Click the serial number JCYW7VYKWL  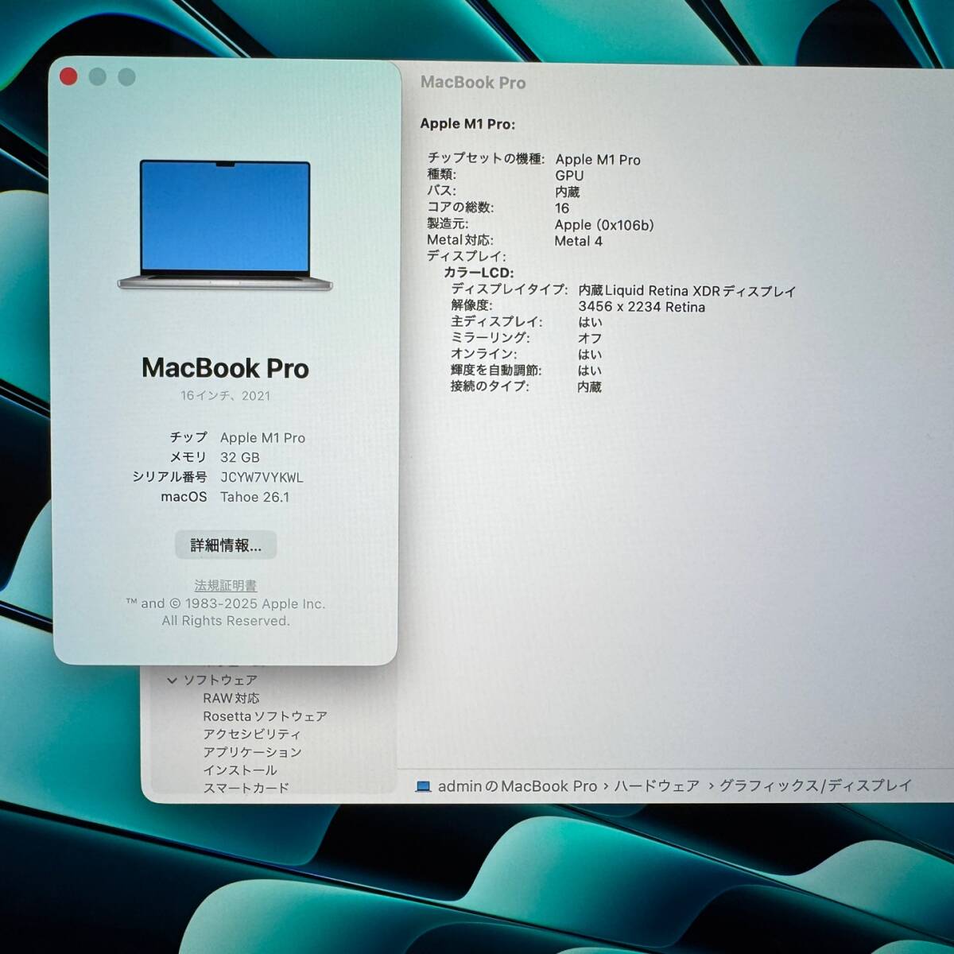262,477
